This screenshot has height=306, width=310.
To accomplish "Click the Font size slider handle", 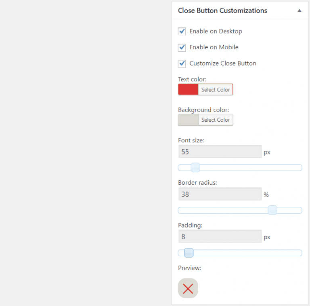I will tap(195, 168).
